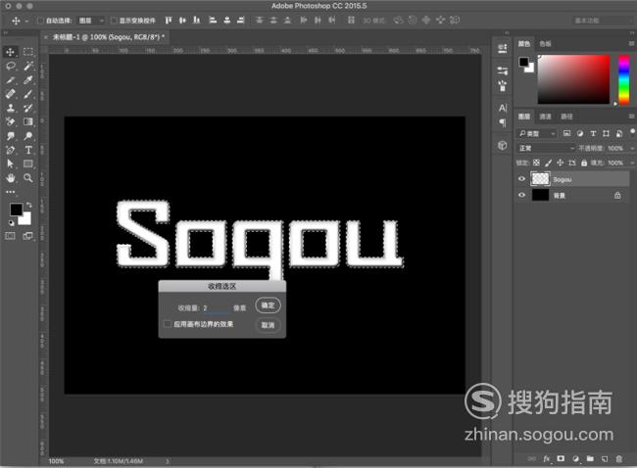Switch to the Paths tab
Viewport: 637px width, 468px height.
[566, 117]
